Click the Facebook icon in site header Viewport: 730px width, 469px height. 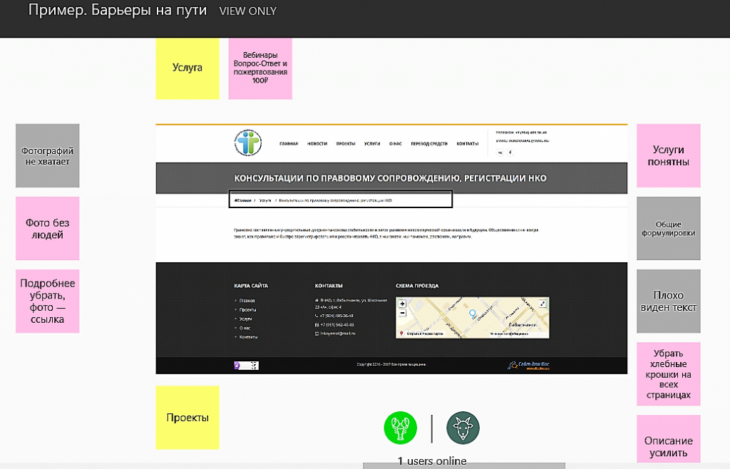pos(510,152)
